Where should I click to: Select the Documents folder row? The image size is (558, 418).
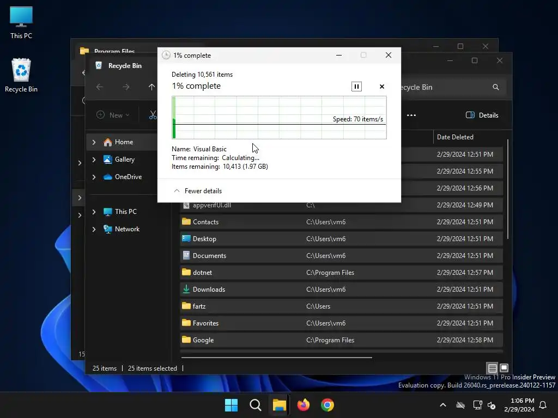click(x=341, y=256)
